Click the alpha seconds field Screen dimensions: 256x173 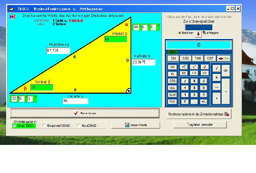(153, 27)
